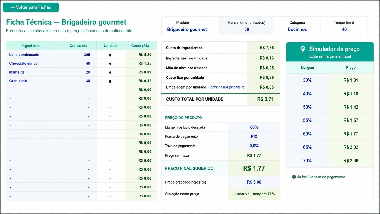Edit the 65% margin in the simulator
Screen dimensions: 380x214
[307, 147]
